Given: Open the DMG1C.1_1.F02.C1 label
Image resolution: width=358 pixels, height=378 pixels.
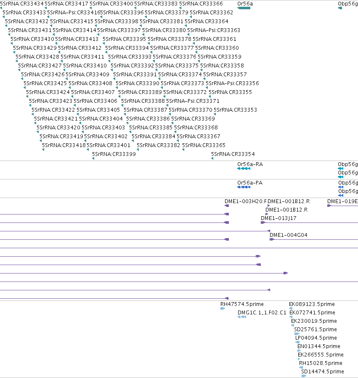Looking at the screenshot, I should 262,313.
